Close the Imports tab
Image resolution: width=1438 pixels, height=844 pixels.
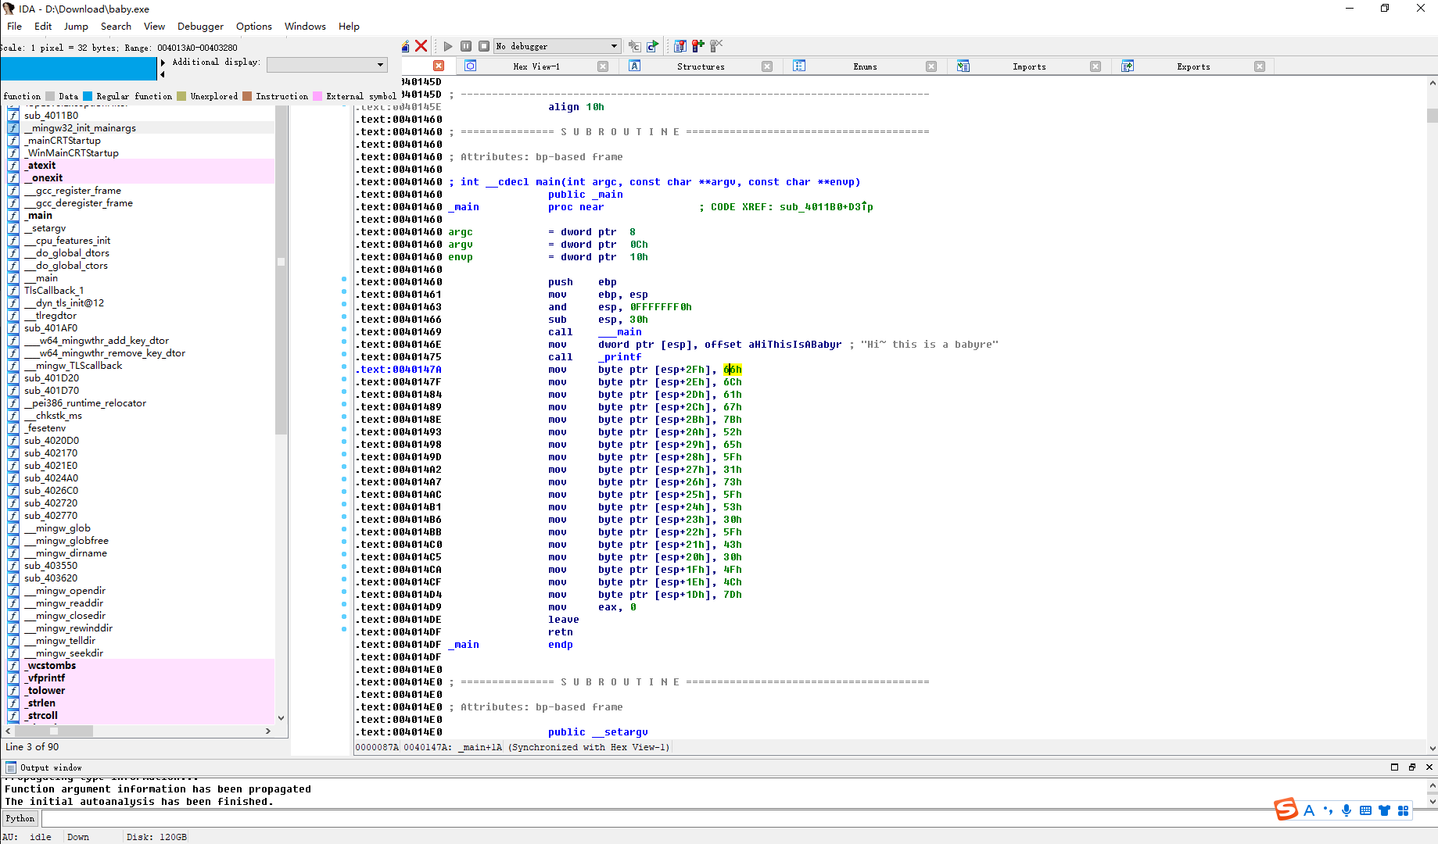(x=1096, y=66)
